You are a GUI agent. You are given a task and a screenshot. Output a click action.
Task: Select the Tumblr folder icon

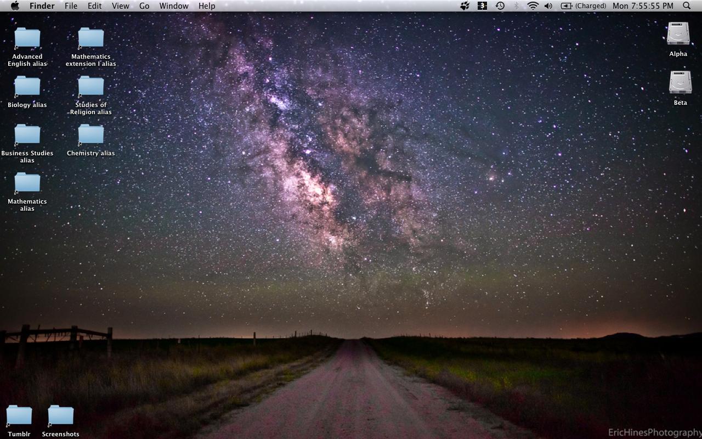point(19,415)
